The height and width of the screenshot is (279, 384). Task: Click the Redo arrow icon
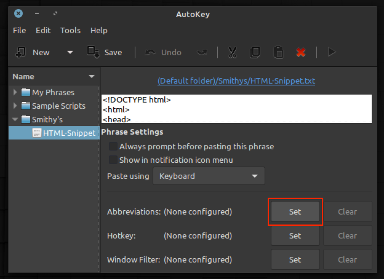click(202, 52)
